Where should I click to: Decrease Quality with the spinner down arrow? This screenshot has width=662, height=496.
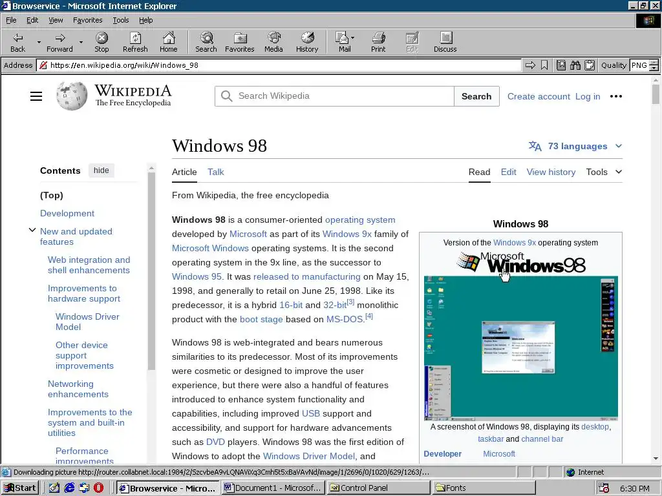pos(654,68)
